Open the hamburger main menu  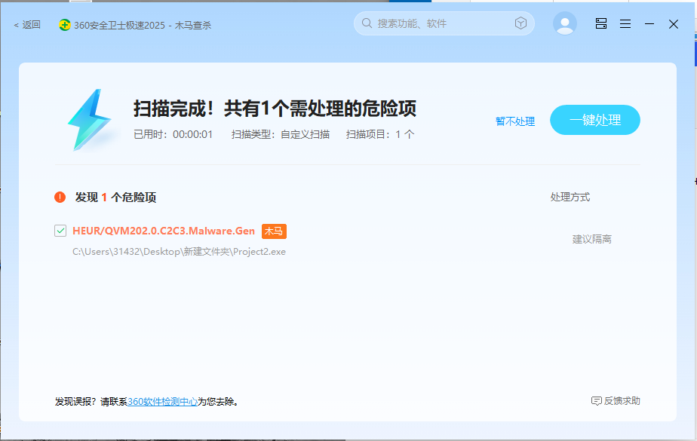625,23
